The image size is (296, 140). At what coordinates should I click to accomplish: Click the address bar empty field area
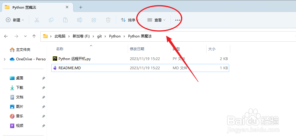[223, 36]
